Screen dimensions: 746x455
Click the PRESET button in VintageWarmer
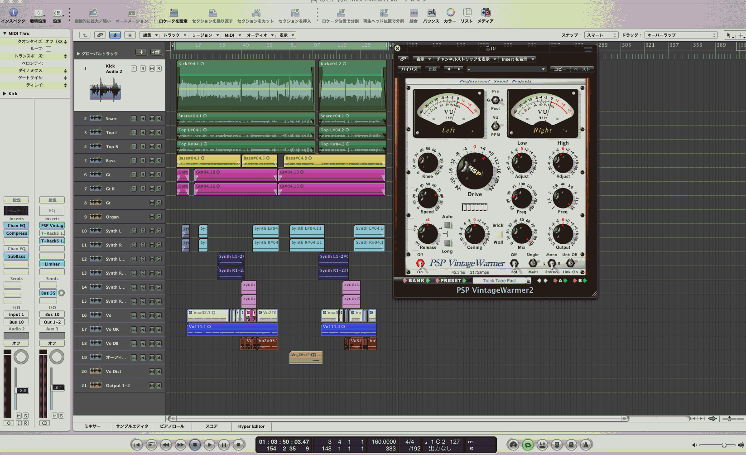tap(451, 281)
